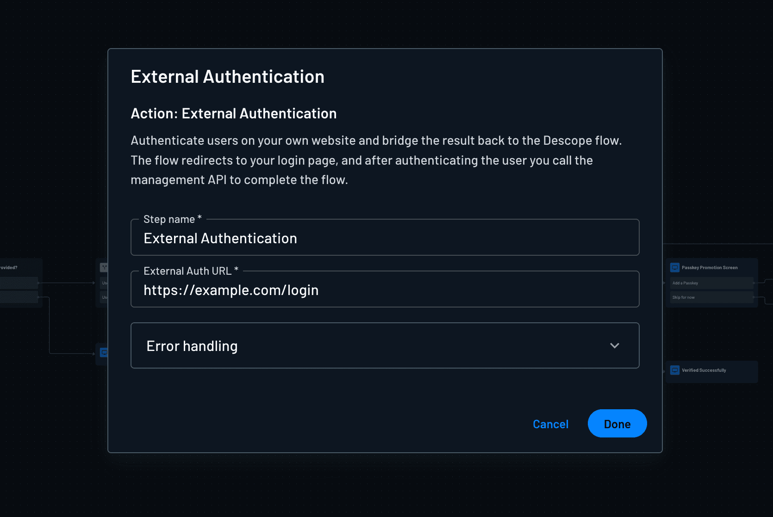Click Done to save the action
The width and height of the screenshot is (773, 517).
coord(617,423)
